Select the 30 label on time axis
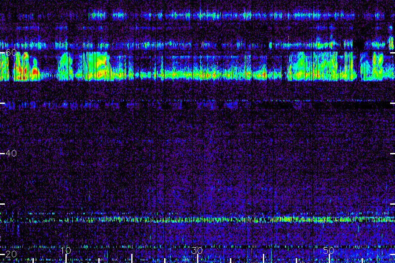Viewport: 395px width, 263px height. pyautogui.click(x=197, y=250)
